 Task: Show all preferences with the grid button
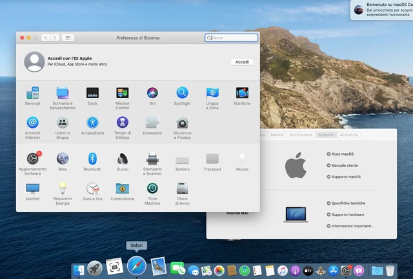point(68,37)
